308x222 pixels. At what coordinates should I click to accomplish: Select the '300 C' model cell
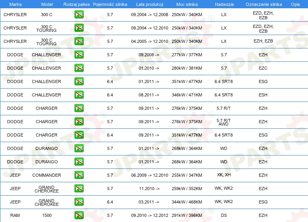coord(46,15)
